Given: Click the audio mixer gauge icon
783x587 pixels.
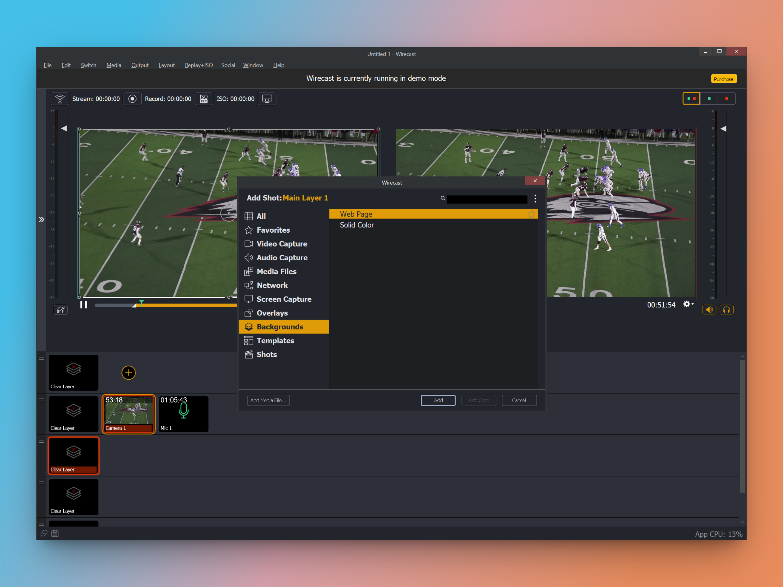Looking at the screenshot, I should [x=61, y=310].
